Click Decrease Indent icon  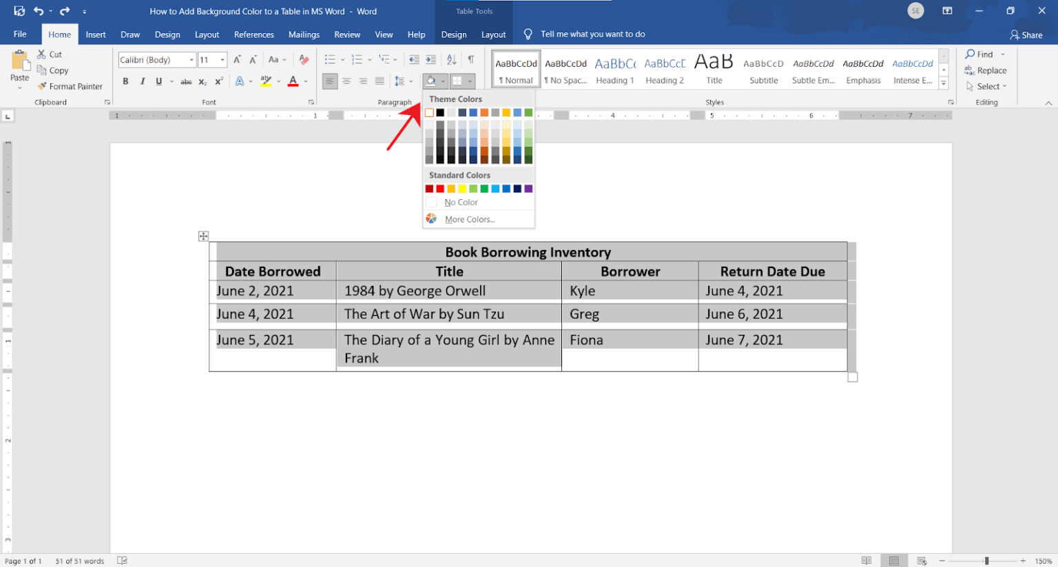click(x=414, y=60)
